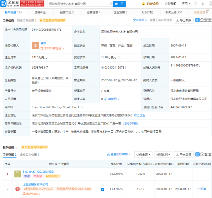Click 港股|比亚迪股份 01211.HK tag
This screenshot has width=212, height=198.
(x=74, y=189)
